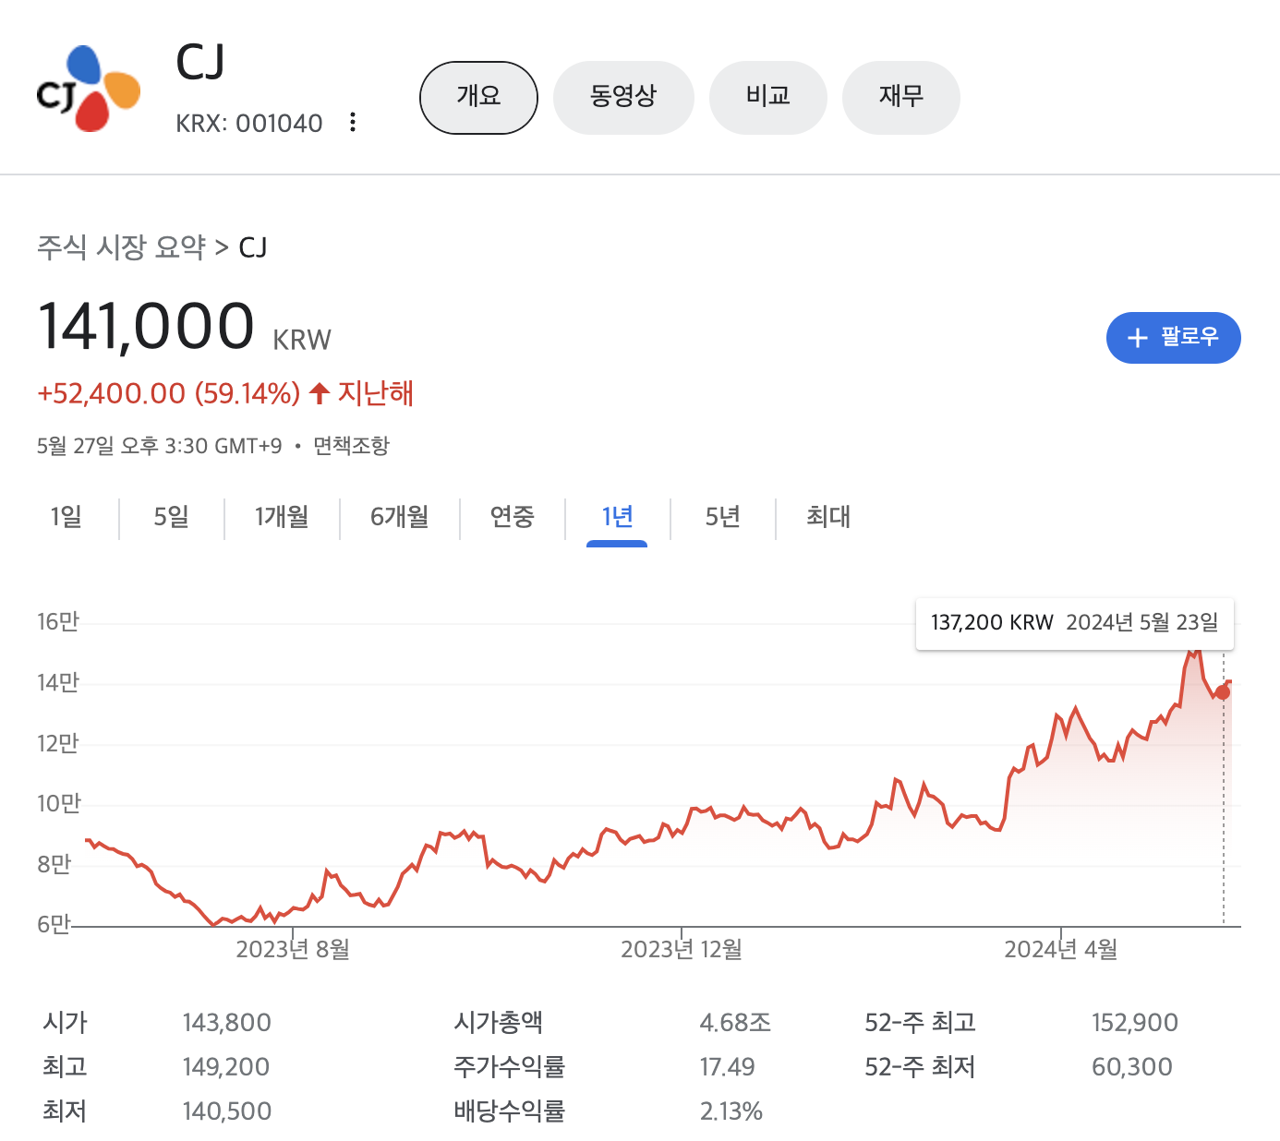Screen dimensions: 1280x1141
Task: Click the 137,200 KRW chart tooltip
Action: point(1075,623)
